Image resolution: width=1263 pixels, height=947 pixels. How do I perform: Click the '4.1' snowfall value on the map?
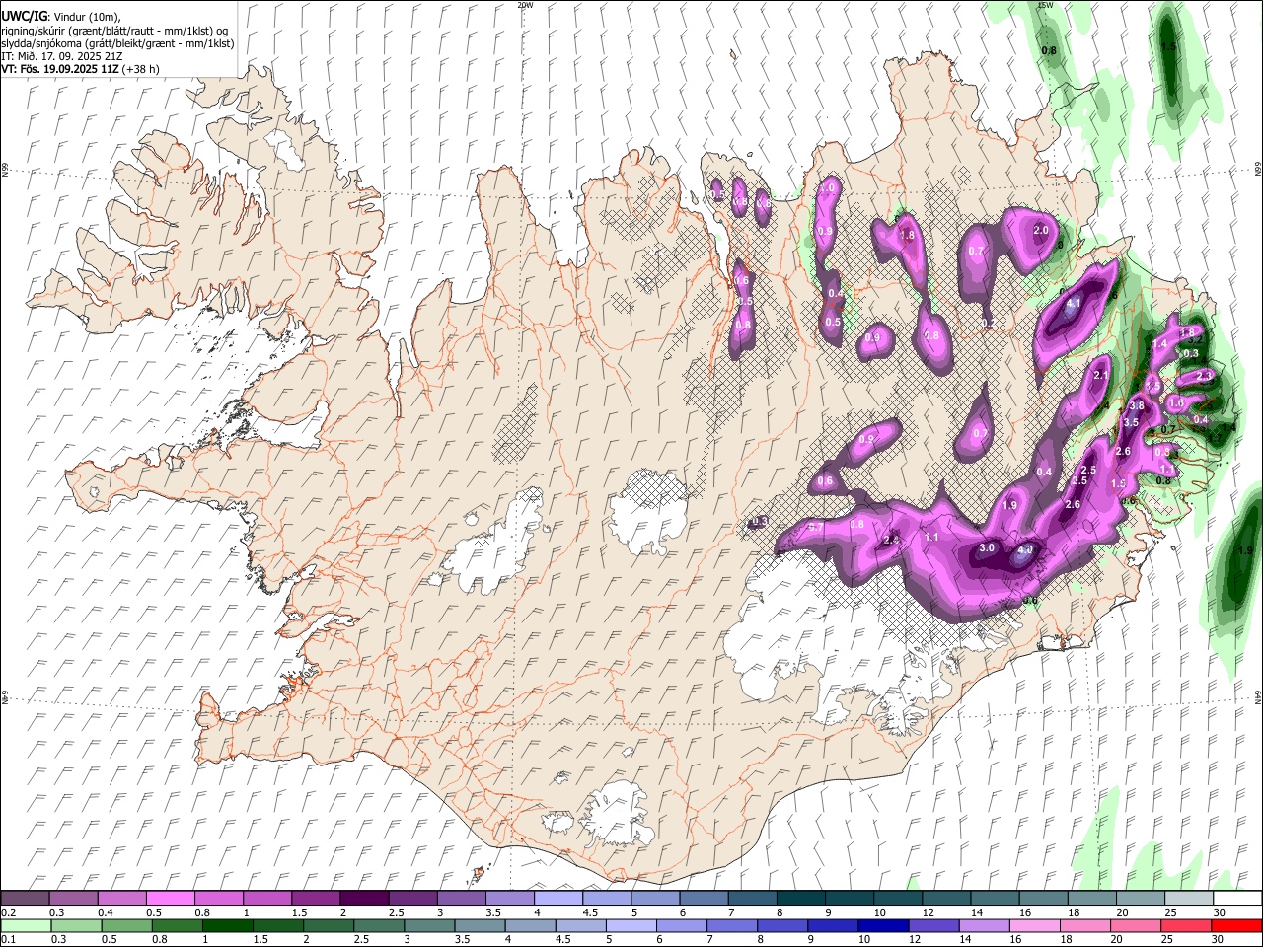pyautogui.click(x=1075, y=304)
